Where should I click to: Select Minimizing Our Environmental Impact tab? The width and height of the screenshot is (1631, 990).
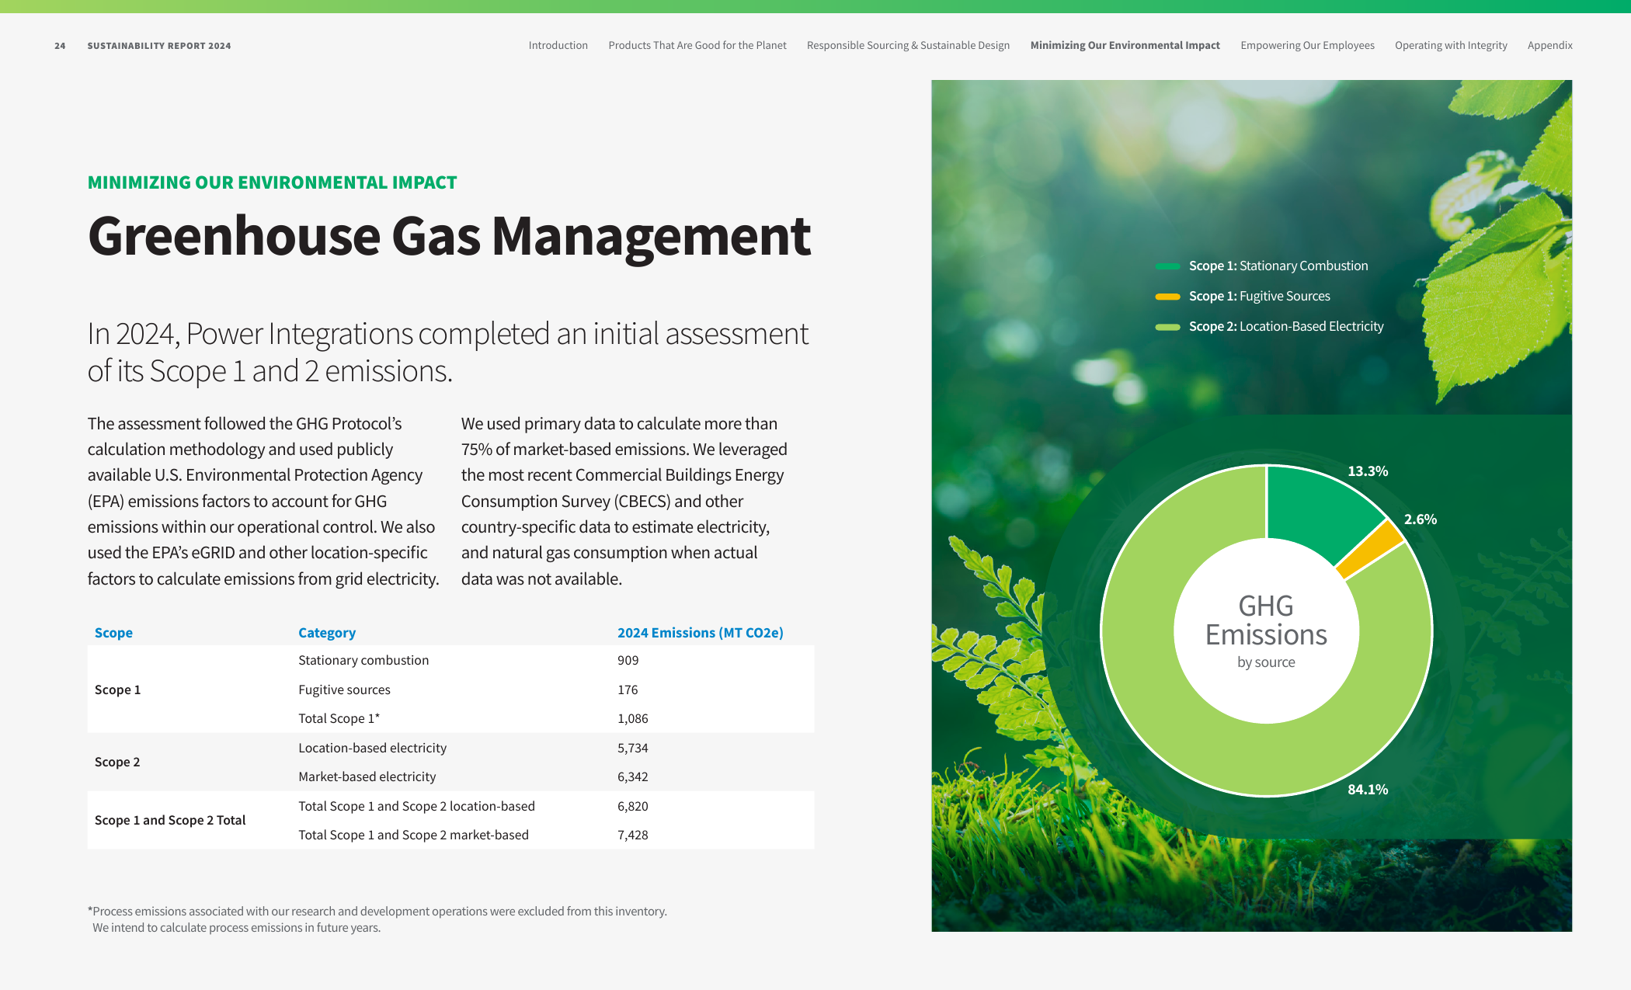tap(1125, 45)
